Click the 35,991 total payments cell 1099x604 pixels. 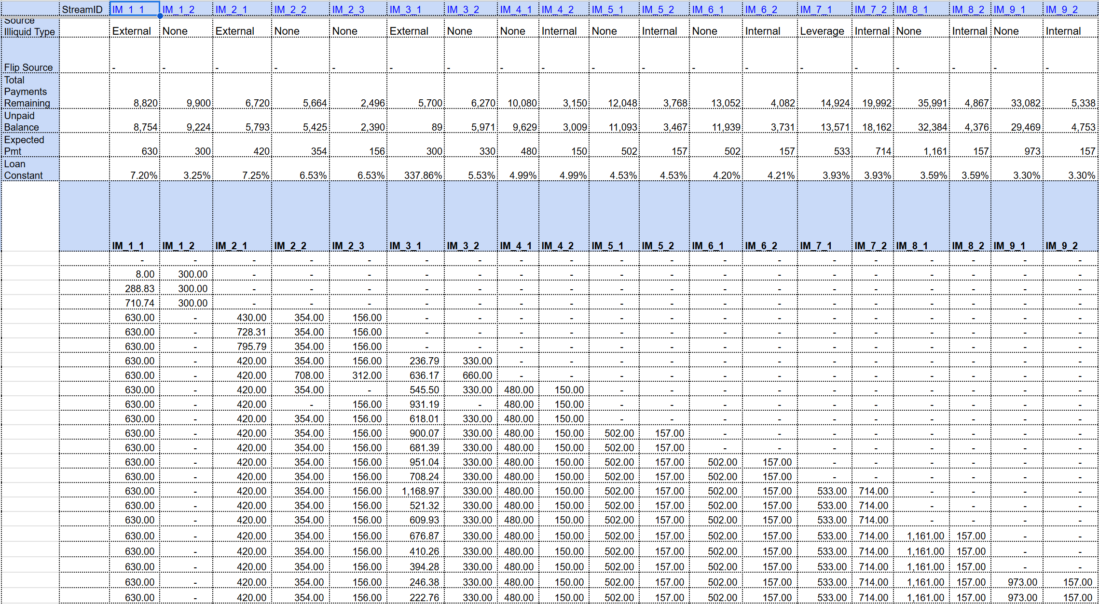coord(932,103)
